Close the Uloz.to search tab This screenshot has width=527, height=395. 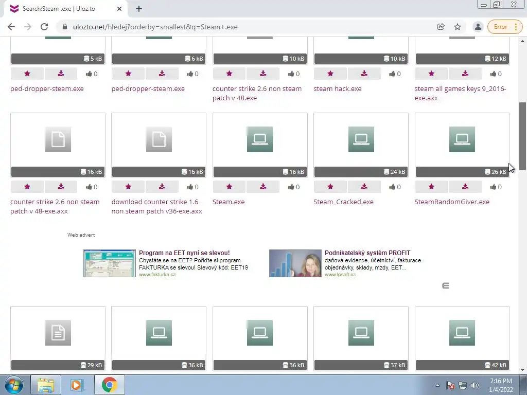click(119, 9)
